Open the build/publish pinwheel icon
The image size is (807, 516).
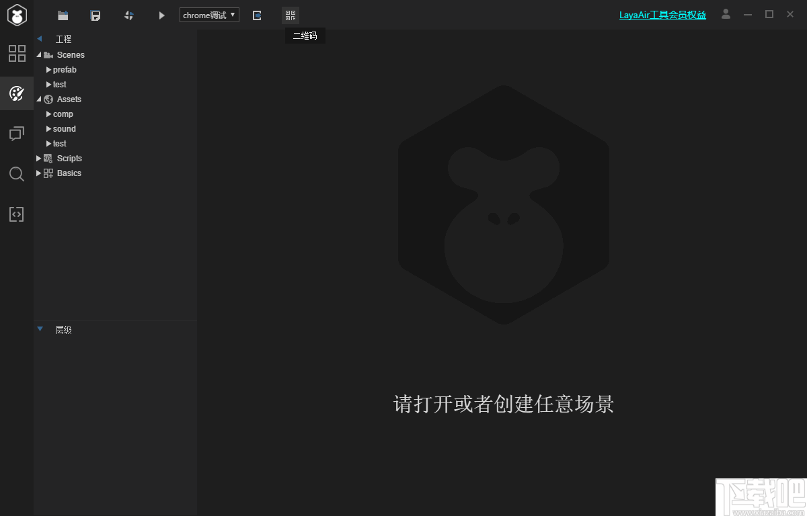click(x=128, y=15)
